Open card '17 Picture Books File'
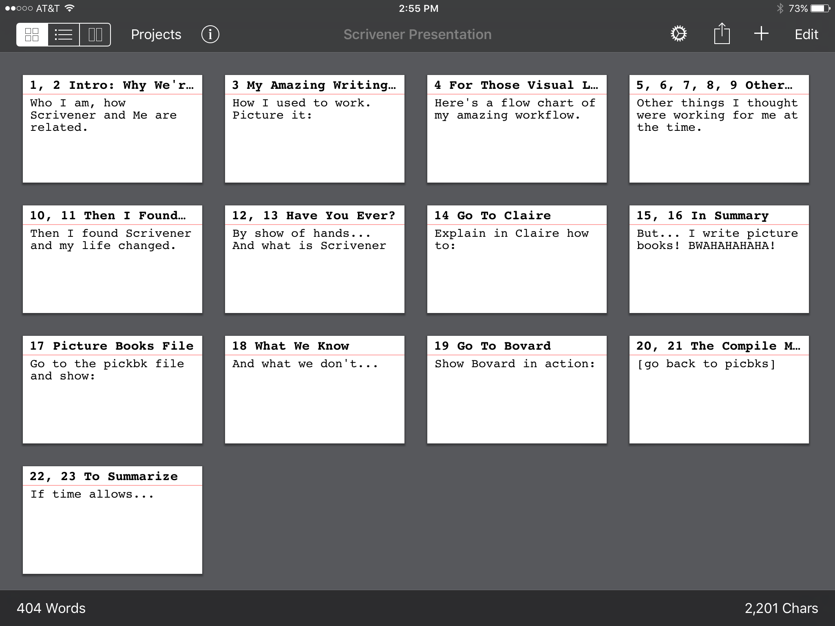This screenshot has height=626, width=835. [x=113, y=390]
